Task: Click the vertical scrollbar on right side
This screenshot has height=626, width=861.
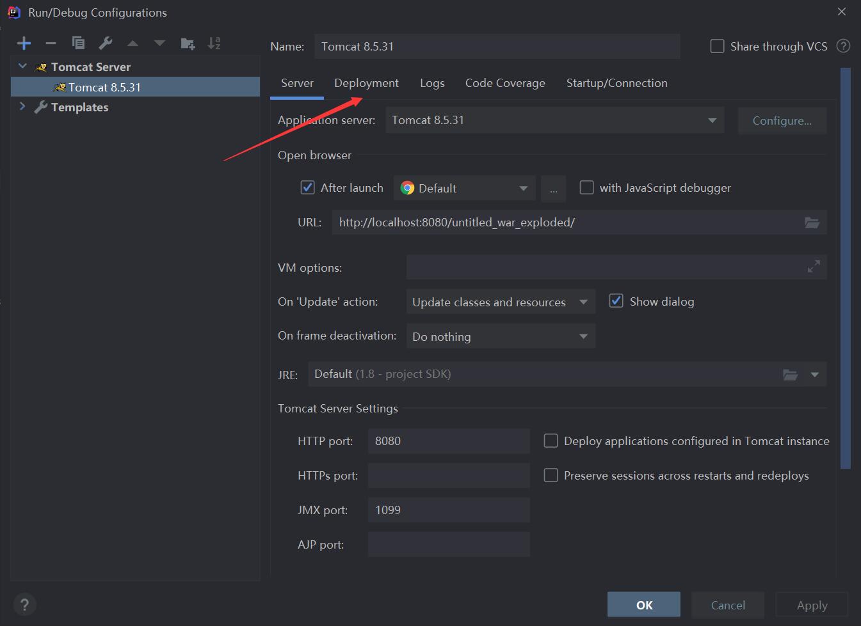Action: [x=845, y=269]
